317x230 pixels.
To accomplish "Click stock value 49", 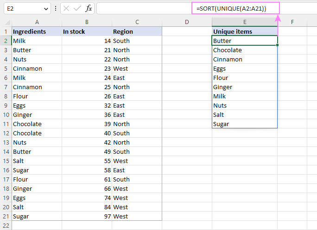I will (x=87, y=151).
